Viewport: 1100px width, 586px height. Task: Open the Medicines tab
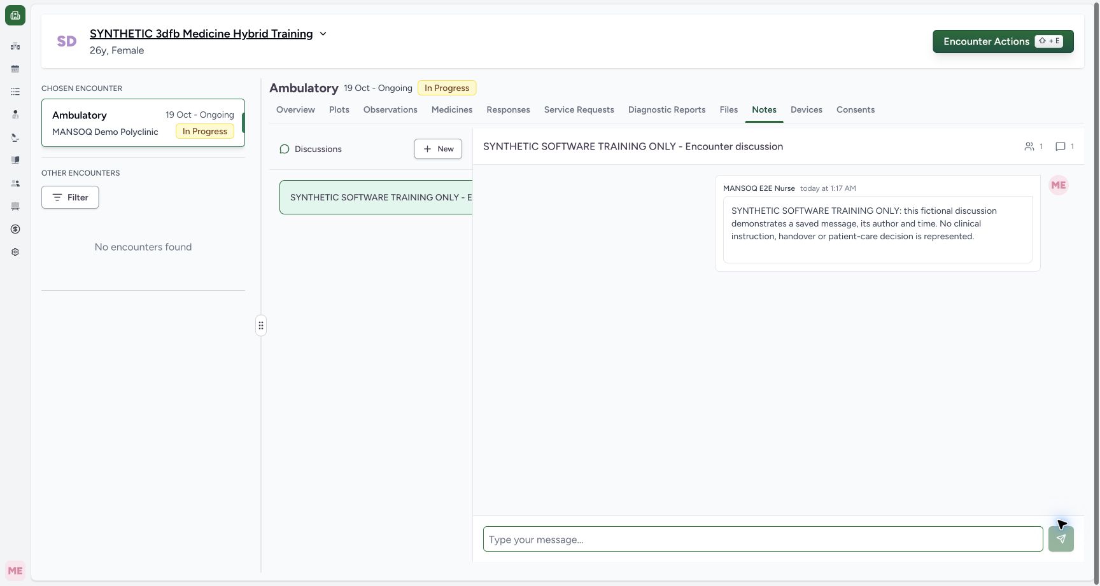click(x=452, y=109)
